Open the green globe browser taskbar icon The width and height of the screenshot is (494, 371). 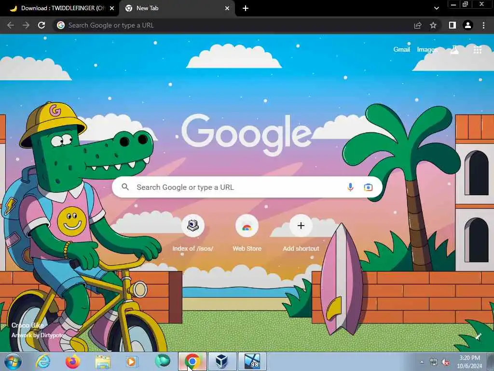[163, 361]
